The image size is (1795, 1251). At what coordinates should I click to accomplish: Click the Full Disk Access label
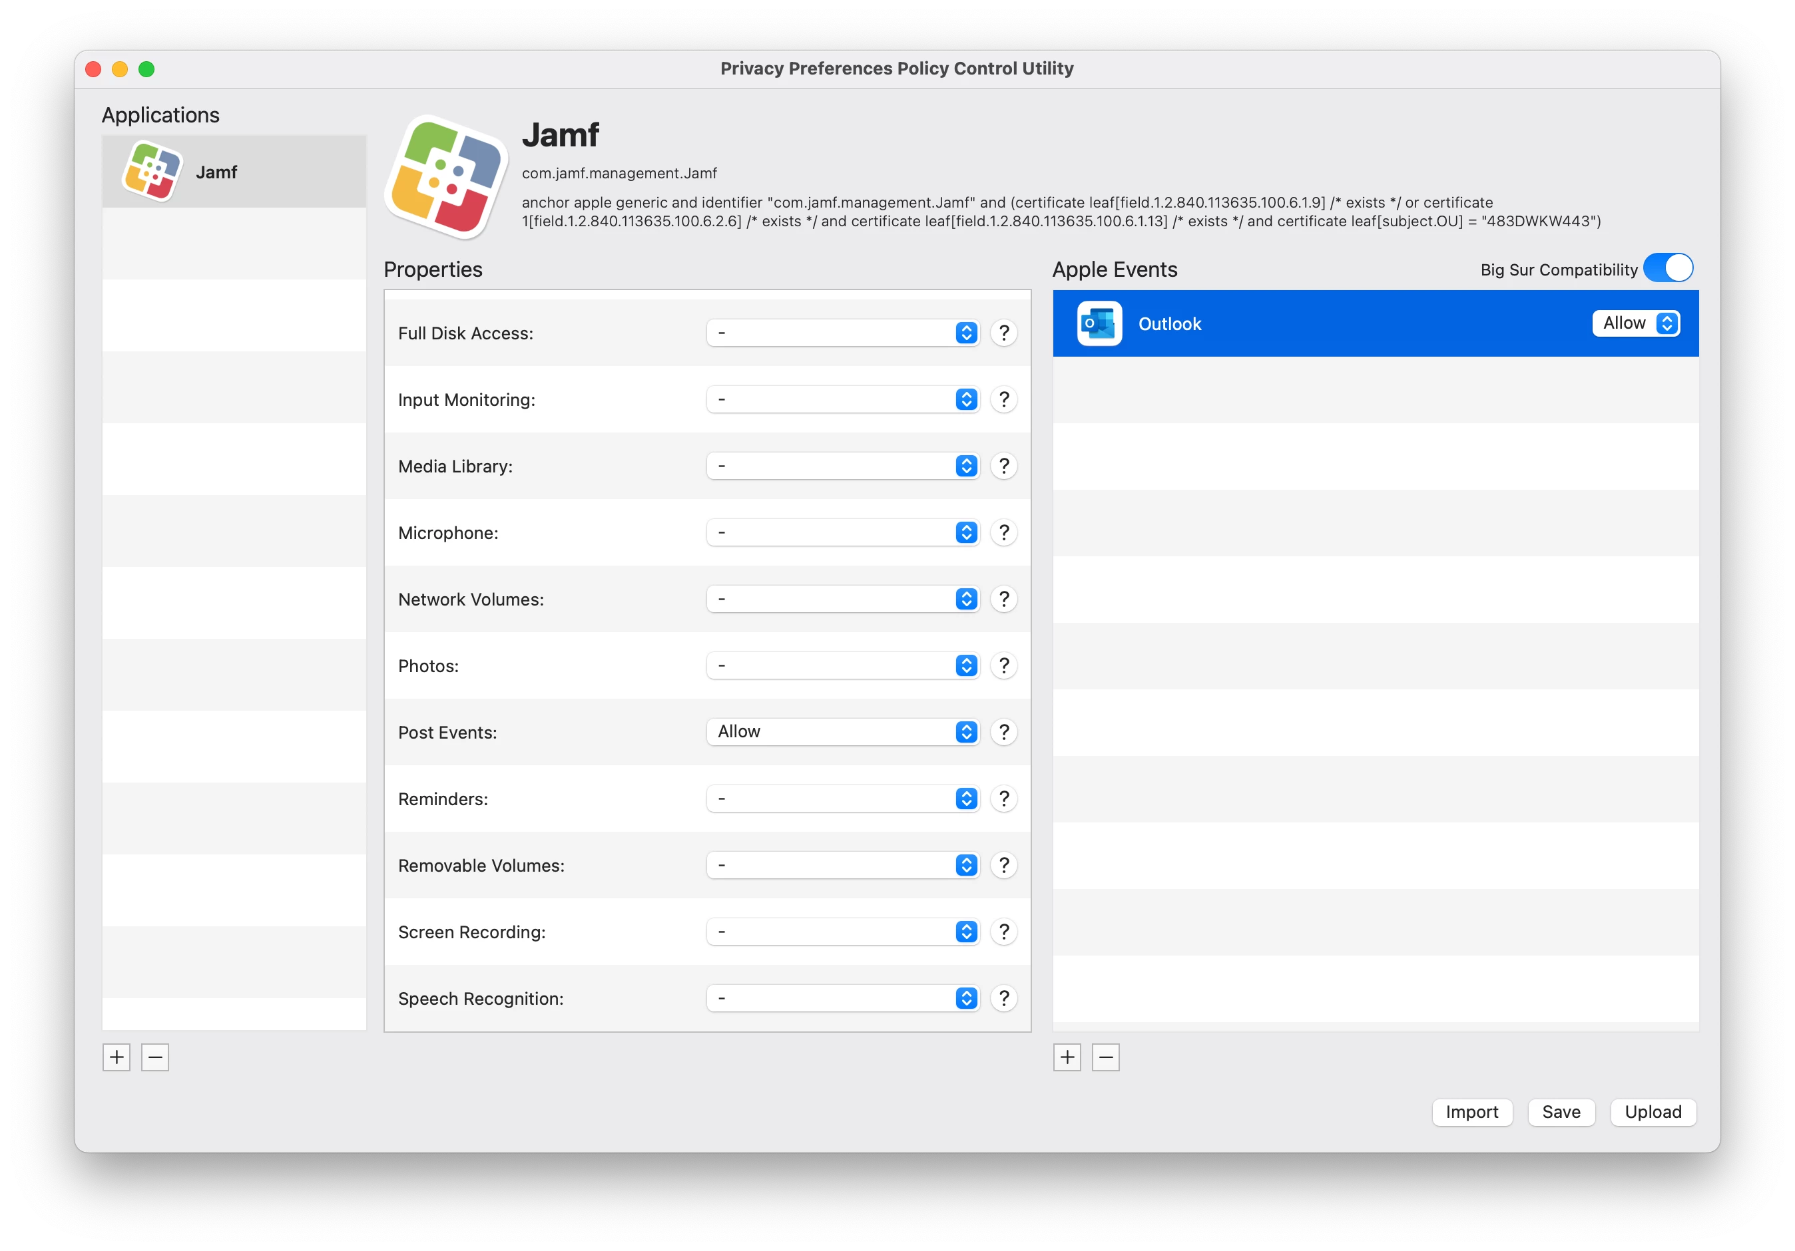[x=465, y=333]
